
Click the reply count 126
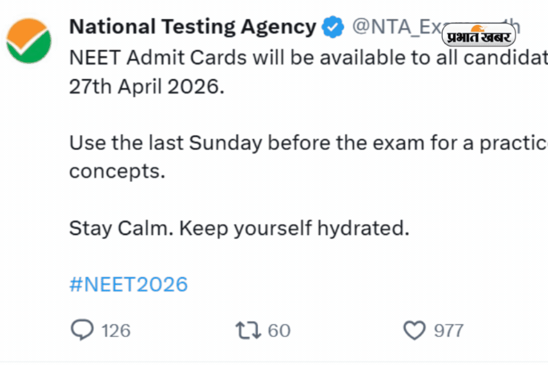(x=115, y=330)
